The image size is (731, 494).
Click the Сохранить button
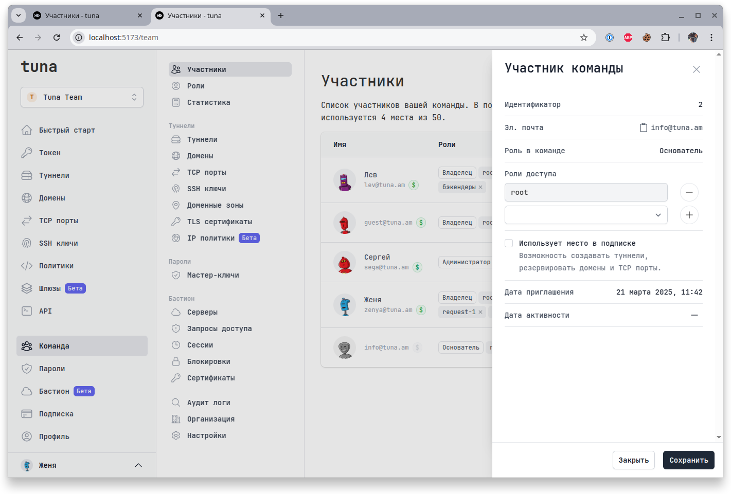(x=688, y=460)
